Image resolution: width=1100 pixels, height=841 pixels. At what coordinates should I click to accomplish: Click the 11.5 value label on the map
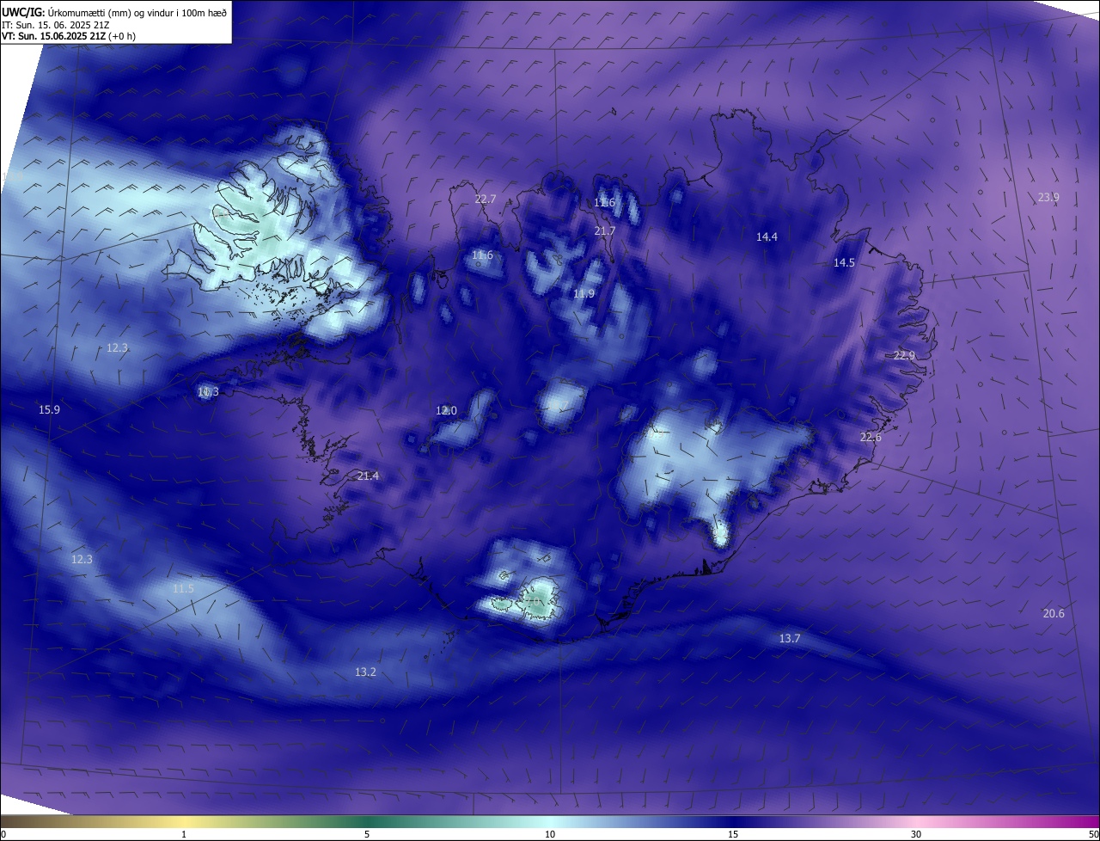183,588
